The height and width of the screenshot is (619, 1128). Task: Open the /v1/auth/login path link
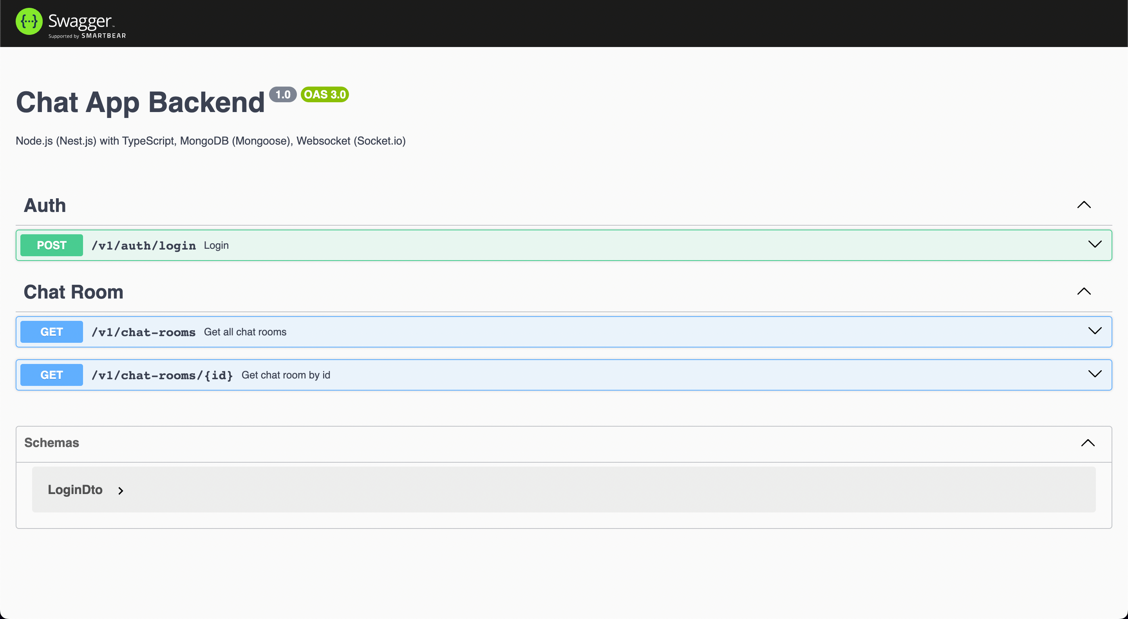coord(144,246)
